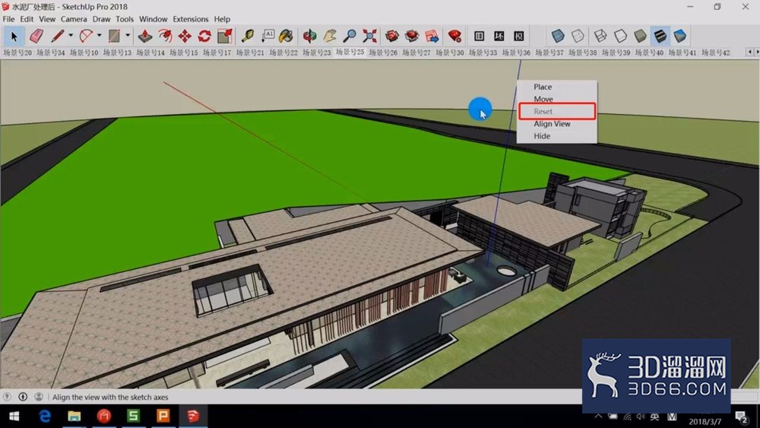Activate the Push/Pull tool
760x428 pixels.
click(x=144, y=36)
